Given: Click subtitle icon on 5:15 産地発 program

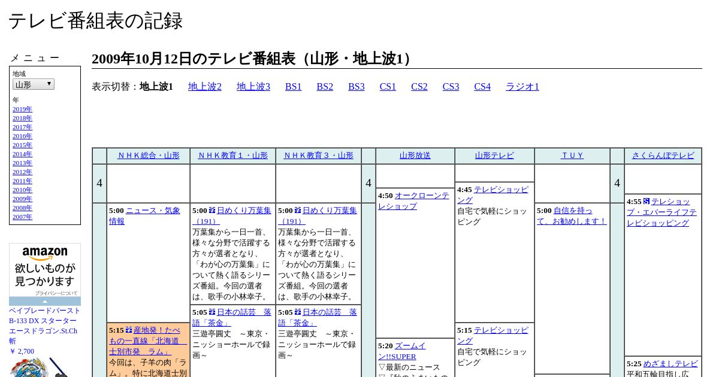Looking at the screenshot, I should [x=129, y=330].
